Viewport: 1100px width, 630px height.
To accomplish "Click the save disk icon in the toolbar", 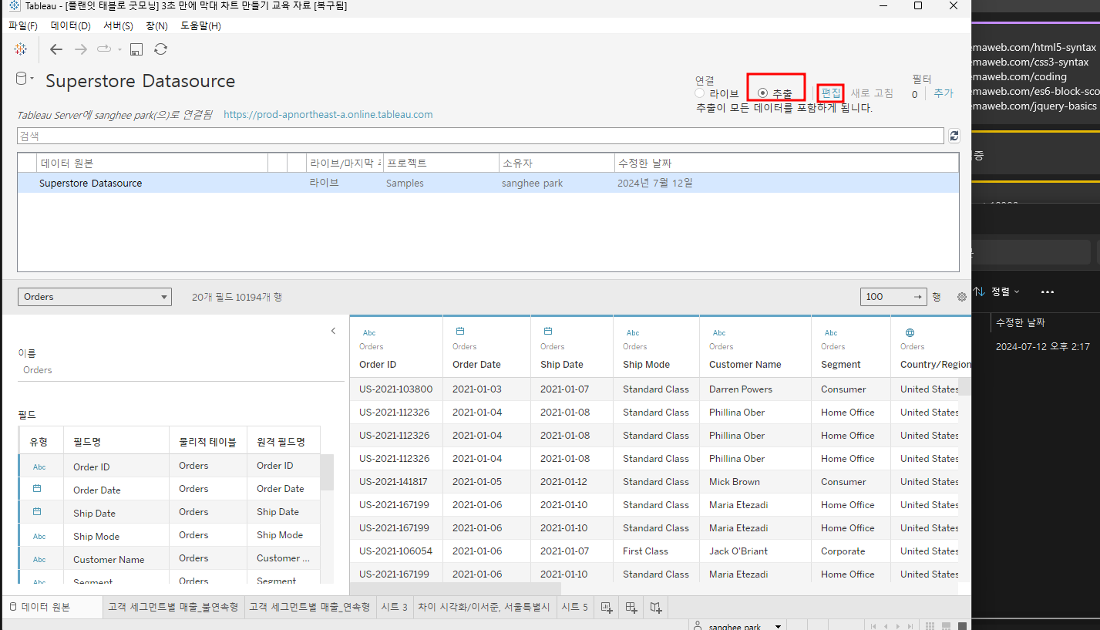I will pos(136,49).
